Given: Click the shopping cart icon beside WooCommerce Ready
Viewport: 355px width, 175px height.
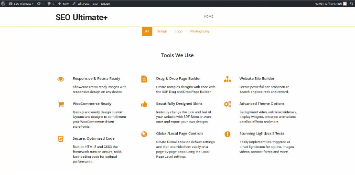Looking at the screenshot, I should 61,104.
